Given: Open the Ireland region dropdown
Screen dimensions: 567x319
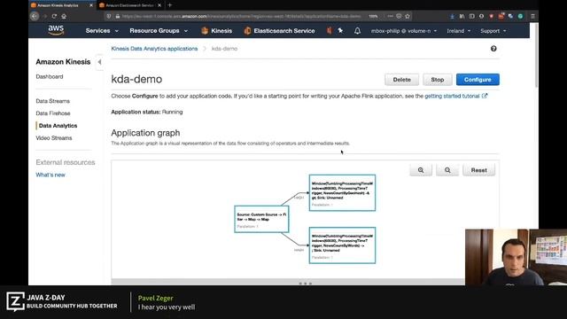Looking at the screenshot, I should tap(459, 31).
